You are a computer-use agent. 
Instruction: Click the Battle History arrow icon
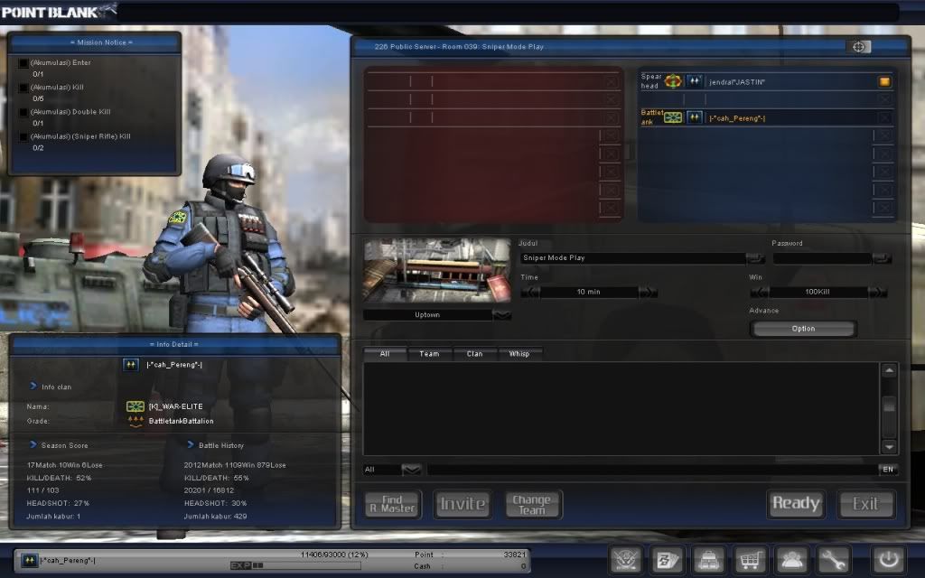pyautogui.click(x=191, y=444)
